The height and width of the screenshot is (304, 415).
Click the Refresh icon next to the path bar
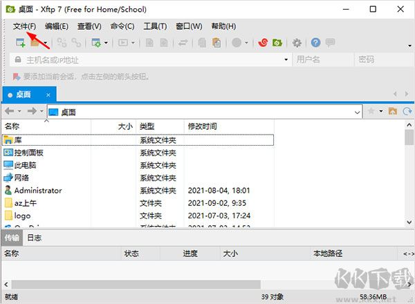[x=407, y=111]
